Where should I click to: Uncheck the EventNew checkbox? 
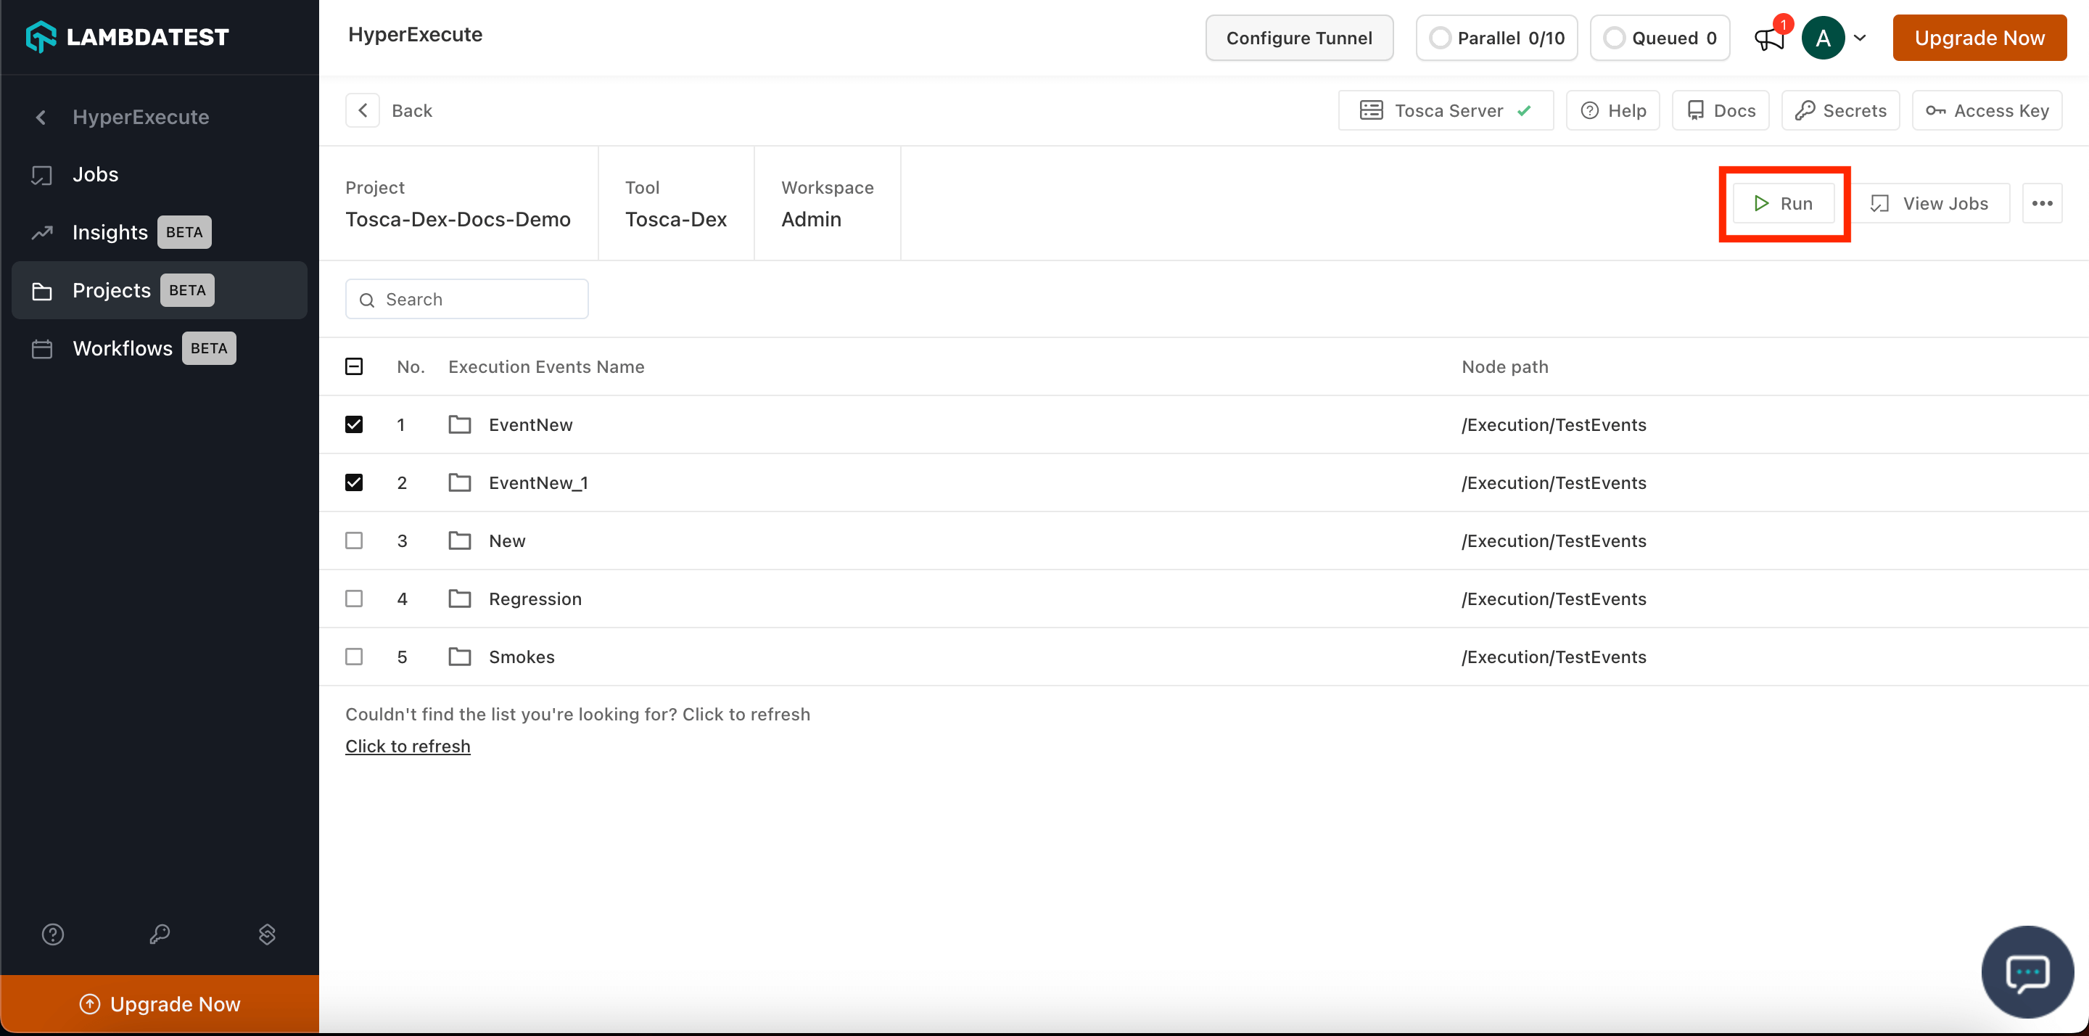coord(353,424)
